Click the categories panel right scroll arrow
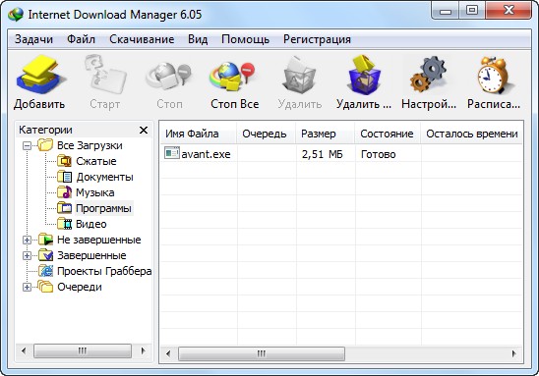 (144, 350)
